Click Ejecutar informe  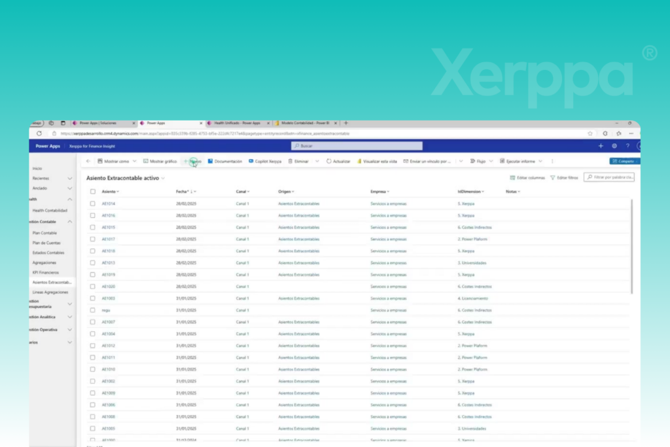point(517,161)
